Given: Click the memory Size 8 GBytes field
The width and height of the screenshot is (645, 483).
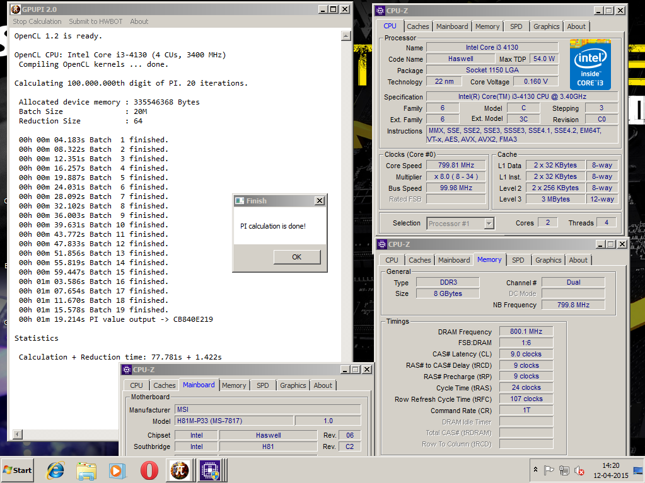Looking at the screenshot, I should click(x=448, y=293).
